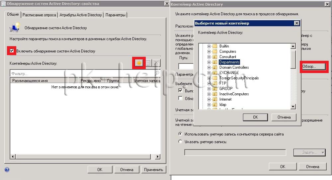Click the GROUP folder icon

(x=215, y=89)
